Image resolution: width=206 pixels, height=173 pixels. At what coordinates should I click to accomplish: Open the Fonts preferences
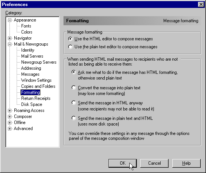26,26
